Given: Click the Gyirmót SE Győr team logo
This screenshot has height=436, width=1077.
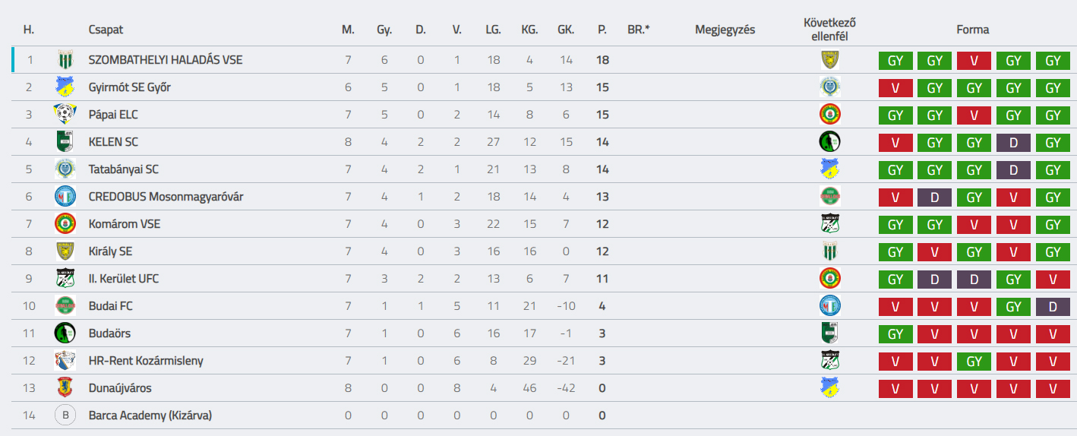Looking at the screenshot, I should [x=65, y=87].
